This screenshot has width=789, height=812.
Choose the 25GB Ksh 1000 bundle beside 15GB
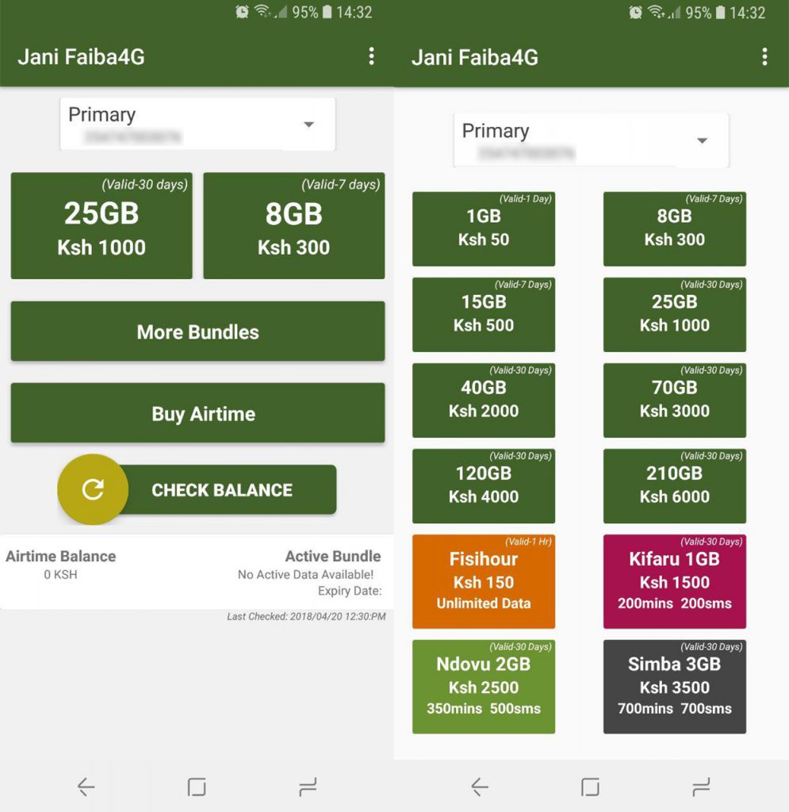coord(675,314)
